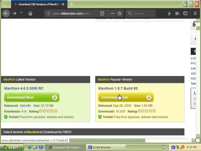This screenshot has width=201, height=151.
Task: Rate Maxthon 4.0.3.3000 RC with stars
Action: click(48, 111)
